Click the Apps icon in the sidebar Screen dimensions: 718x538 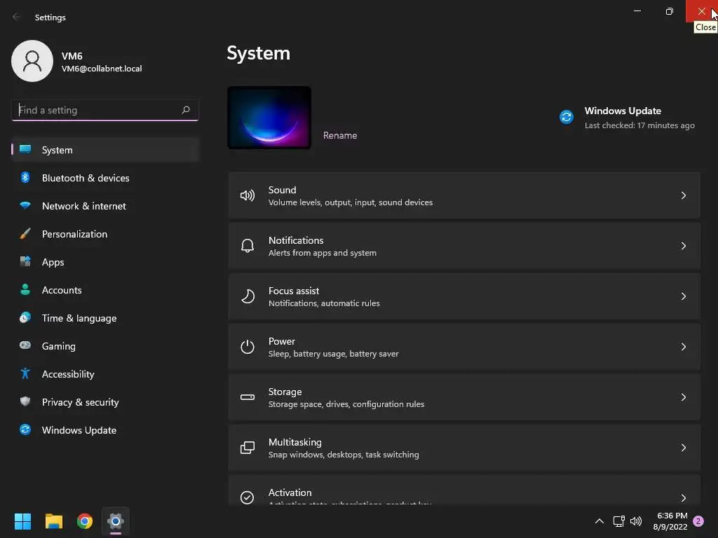point(25,262)
